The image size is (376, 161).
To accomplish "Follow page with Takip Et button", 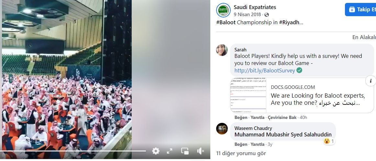I will tap(361, 10).
